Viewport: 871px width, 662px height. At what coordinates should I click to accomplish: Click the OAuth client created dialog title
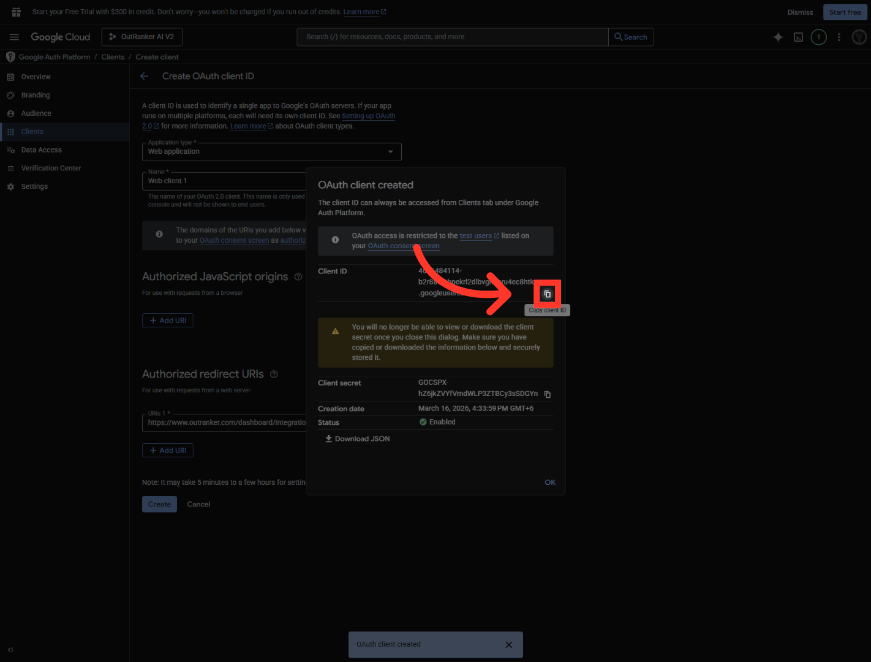point(366,185)
